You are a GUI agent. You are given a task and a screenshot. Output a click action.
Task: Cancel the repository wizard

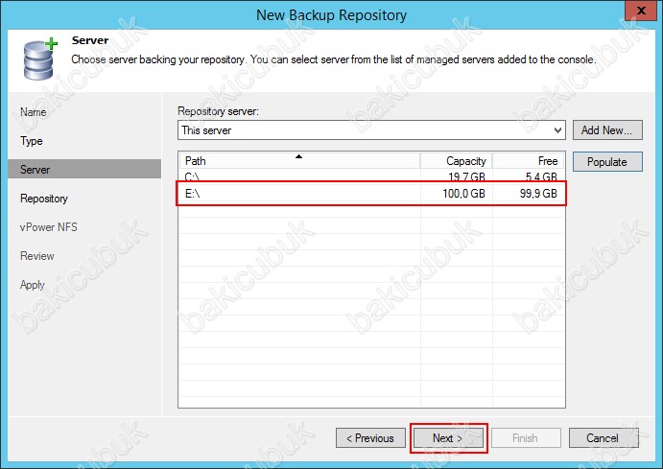pyautogui.click(x=603, y=438)
